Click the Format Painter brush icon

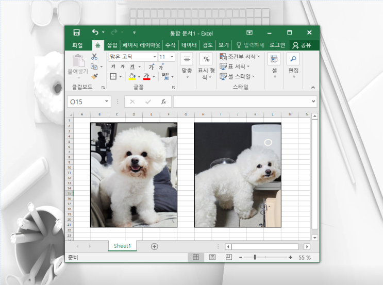pos(94,76)
